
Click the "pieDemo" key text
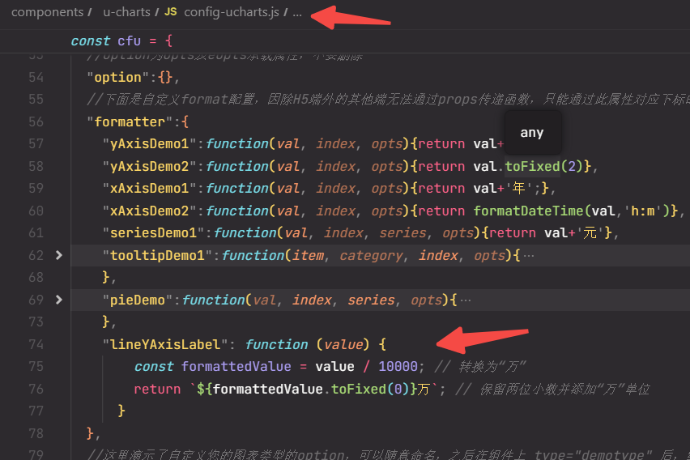(138, 300)
